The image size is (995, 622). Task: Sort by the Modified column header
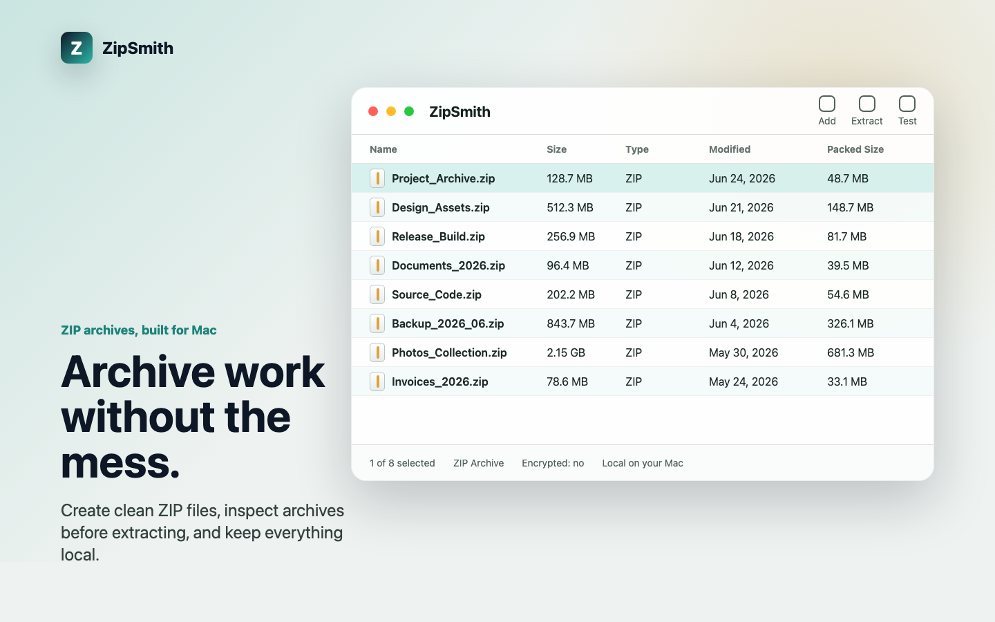(x=730, y=149)
